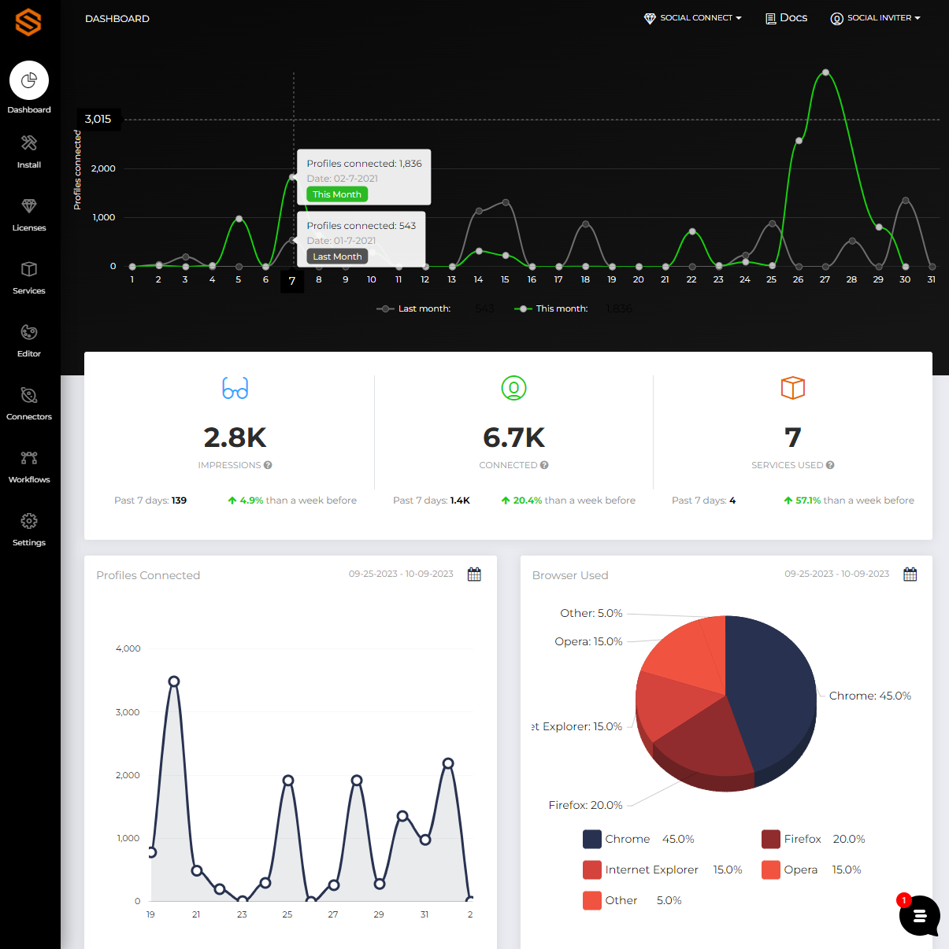This screenshot has width=949, height=949.
Task: Click the Chrome: 45.0% pie label
Action: click(x=870, y=696)
